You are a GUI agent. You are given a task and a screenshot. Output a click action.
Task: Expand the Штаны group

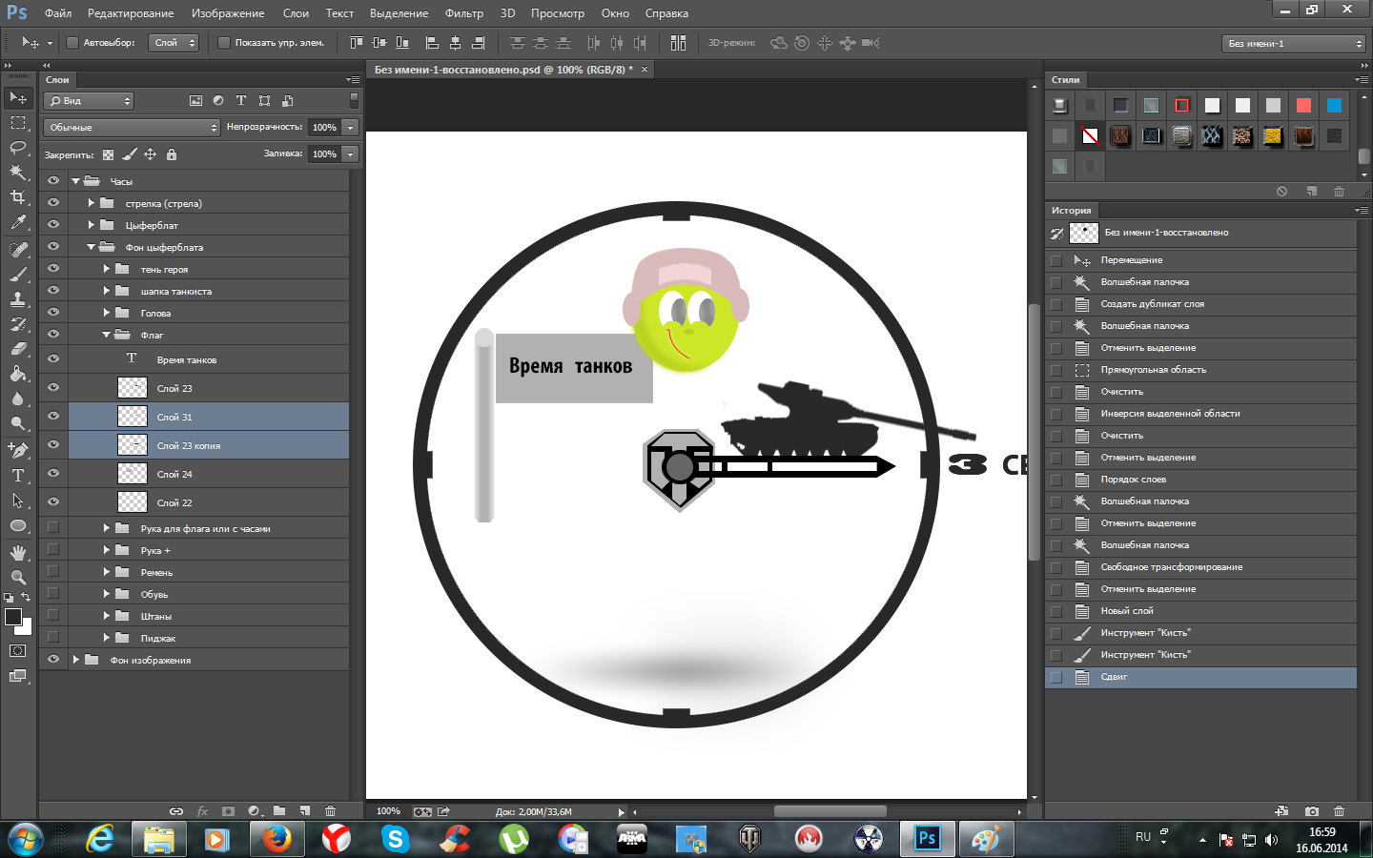pyautogui.click(x=107, y=616)
